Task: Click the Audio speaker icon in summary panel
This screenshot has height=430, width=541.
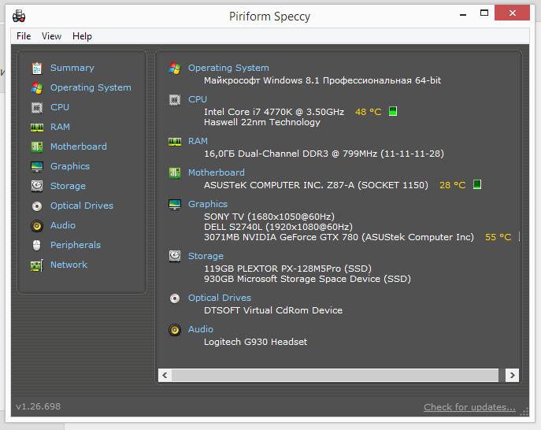Action: point(175,329)
